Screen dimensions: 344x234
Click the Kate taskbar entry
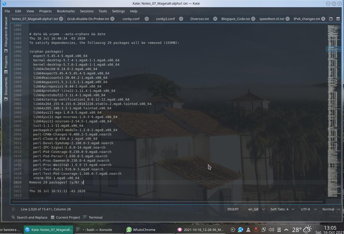49,230
